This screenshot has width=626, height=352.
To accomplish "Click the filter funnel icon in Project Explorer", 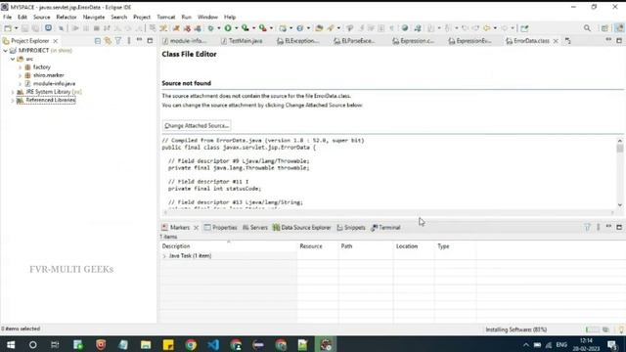I will tap(118, 41).
